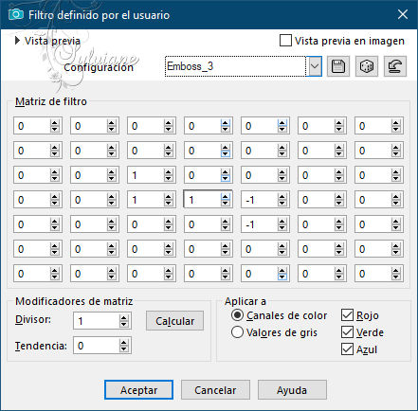Click the camera icon in the title bar
Screen dimensions: 418x411
(x=16, y=14)
